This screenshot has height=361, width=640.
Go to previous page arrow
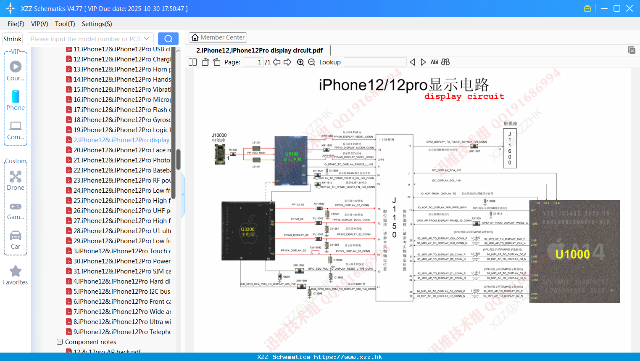pyautogui.click(x=277, y=62)
